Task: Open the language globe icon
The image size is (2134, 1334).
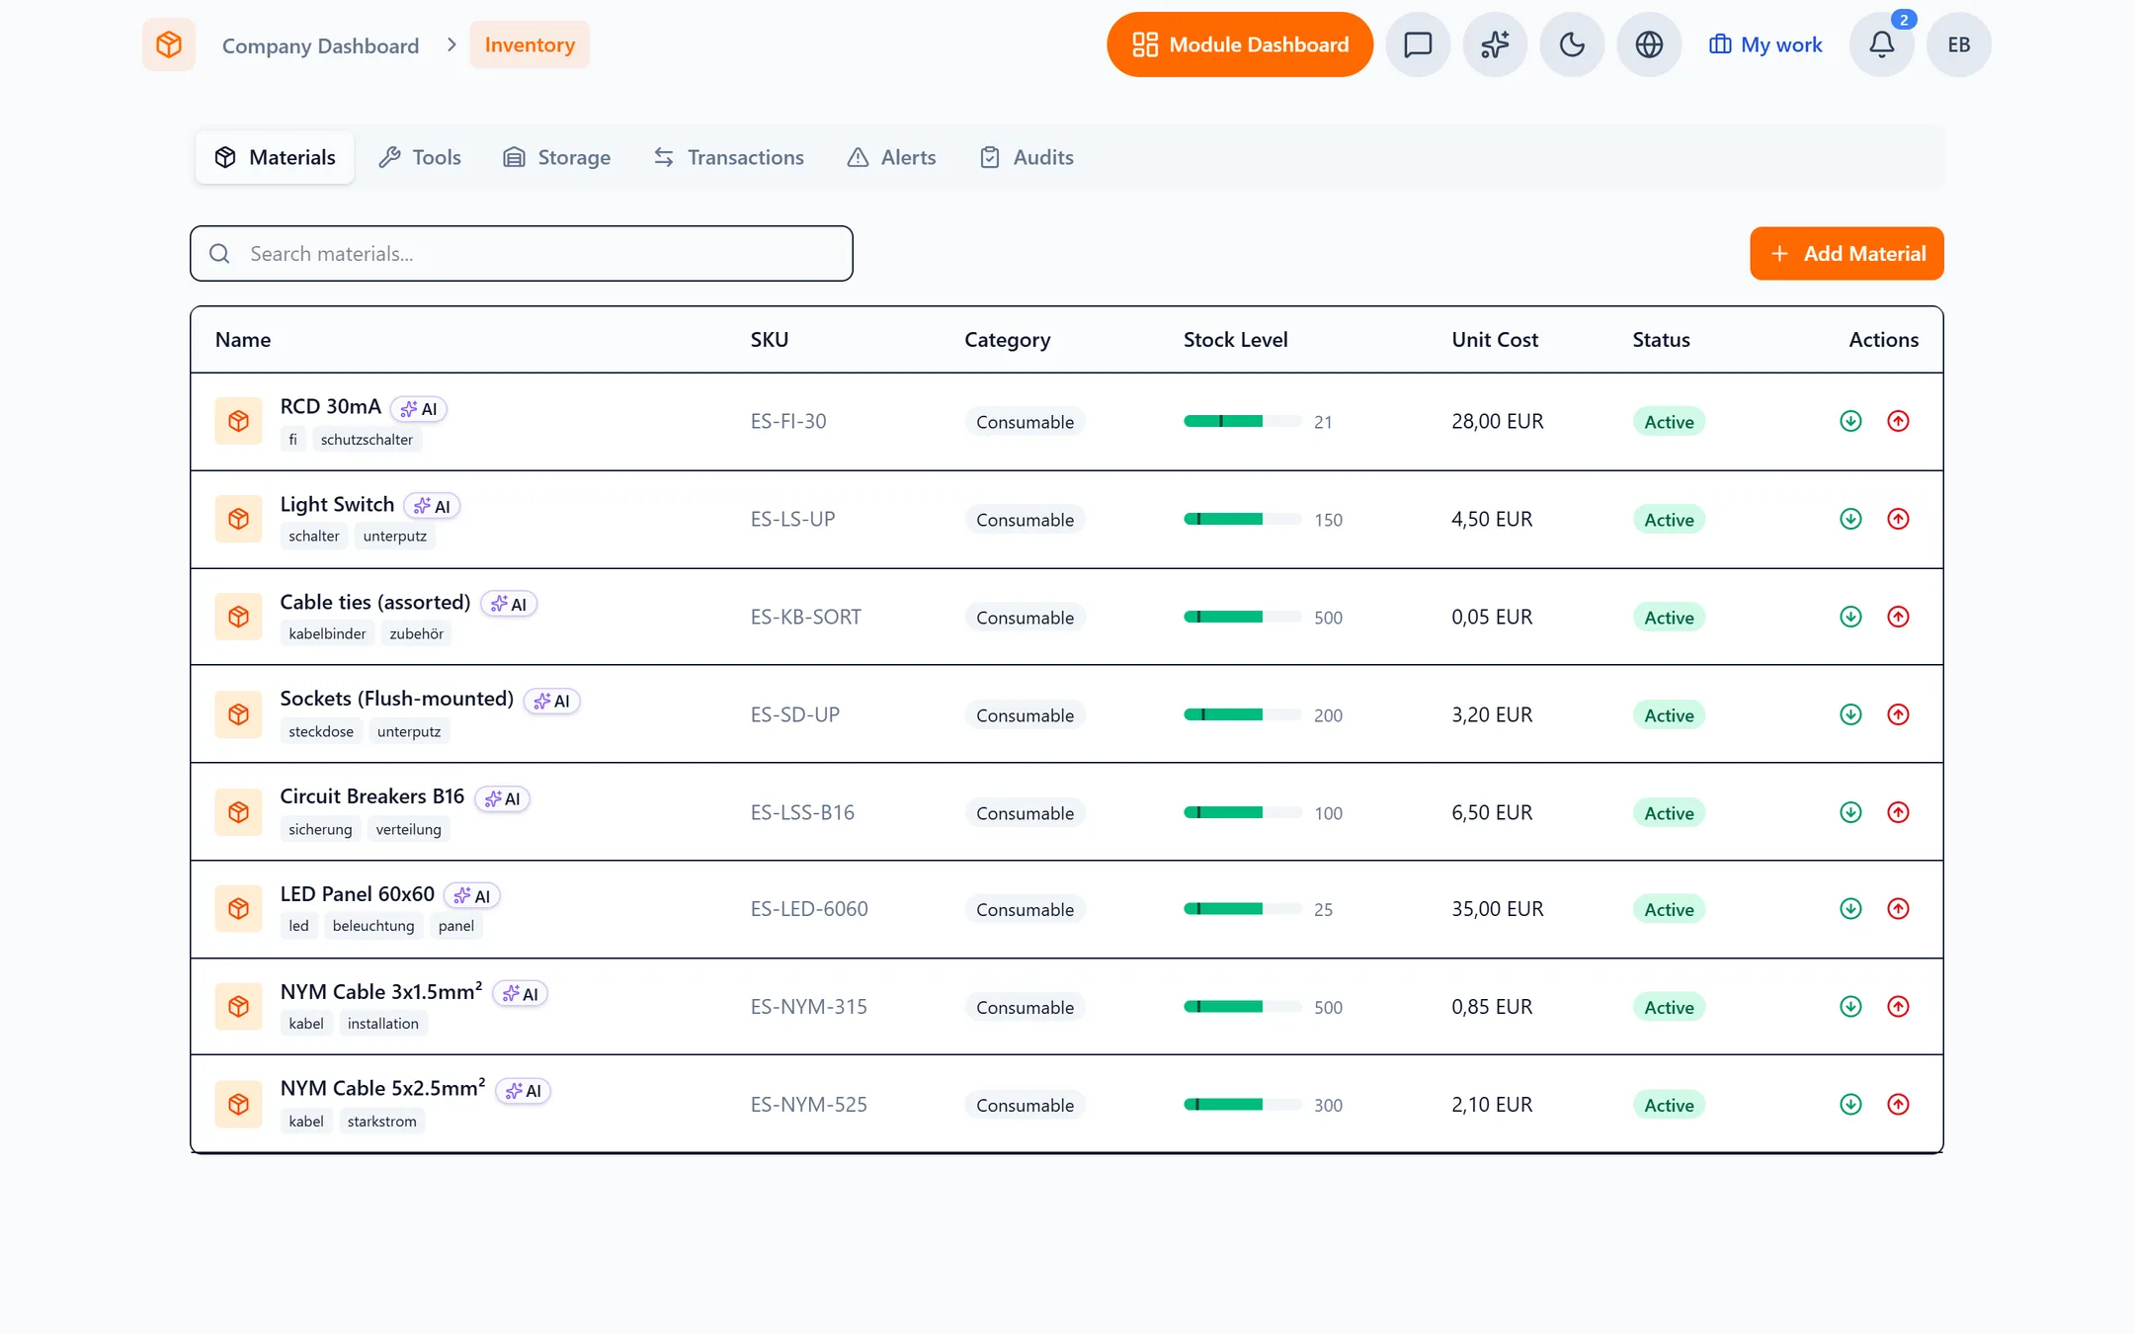Action: pyautogui.click(x=1649, y=44)
